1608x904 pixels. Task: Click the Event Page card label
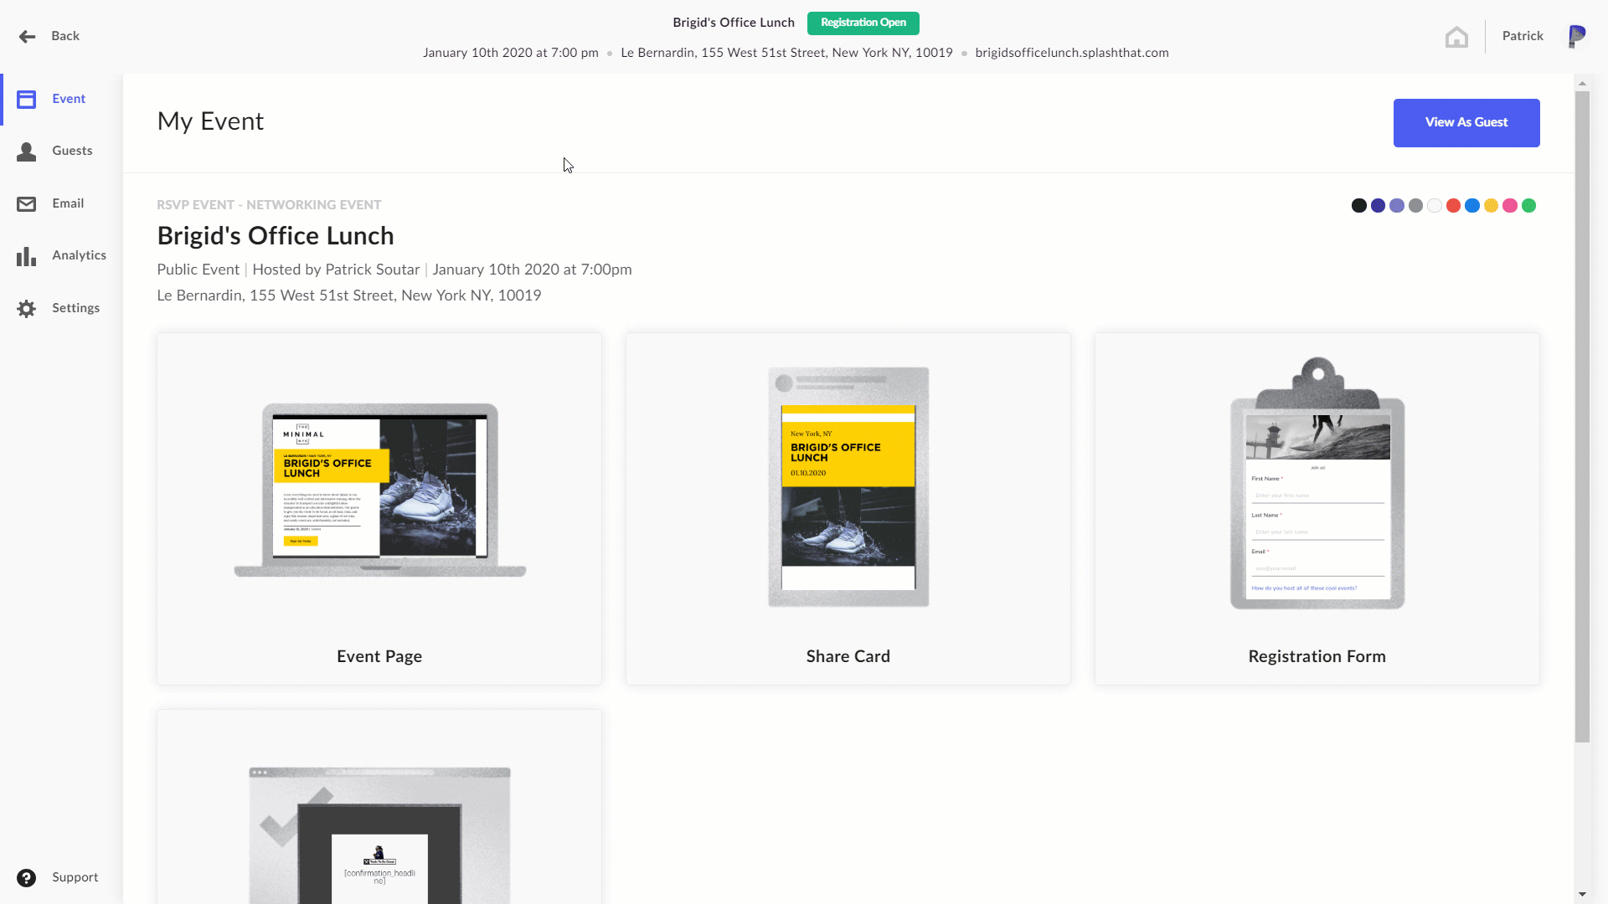click(x=379, y=657)
